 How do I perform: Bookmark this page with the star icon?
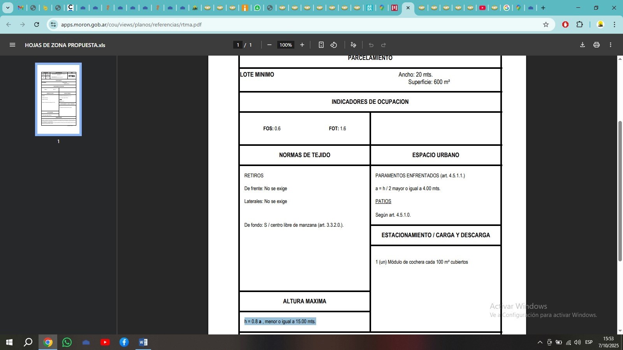(546, 24)
